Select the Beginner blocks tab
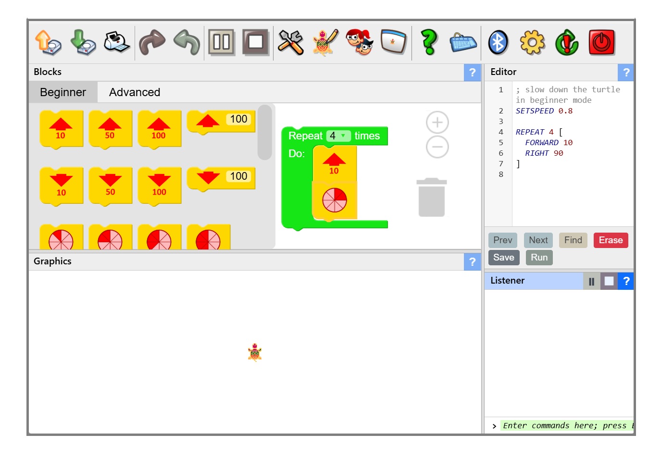The image size is (661, 459). click(63, 92)
